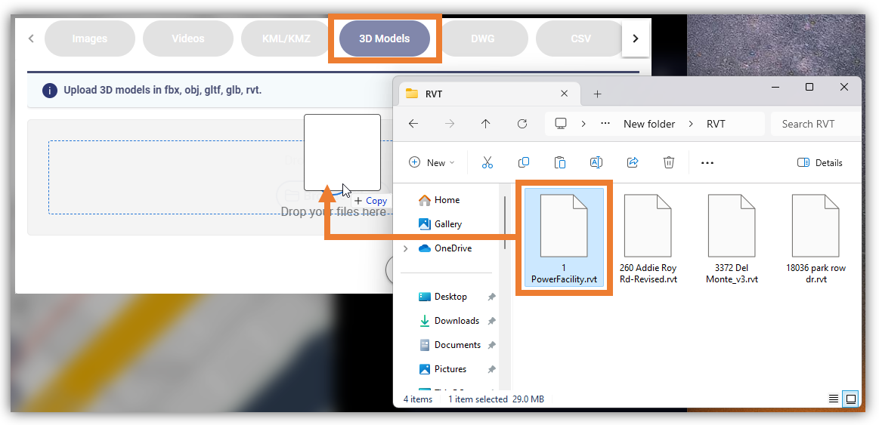879x425 pixels.
Task: Unpin Pictures using its pin icon
Action: (491, 370)
